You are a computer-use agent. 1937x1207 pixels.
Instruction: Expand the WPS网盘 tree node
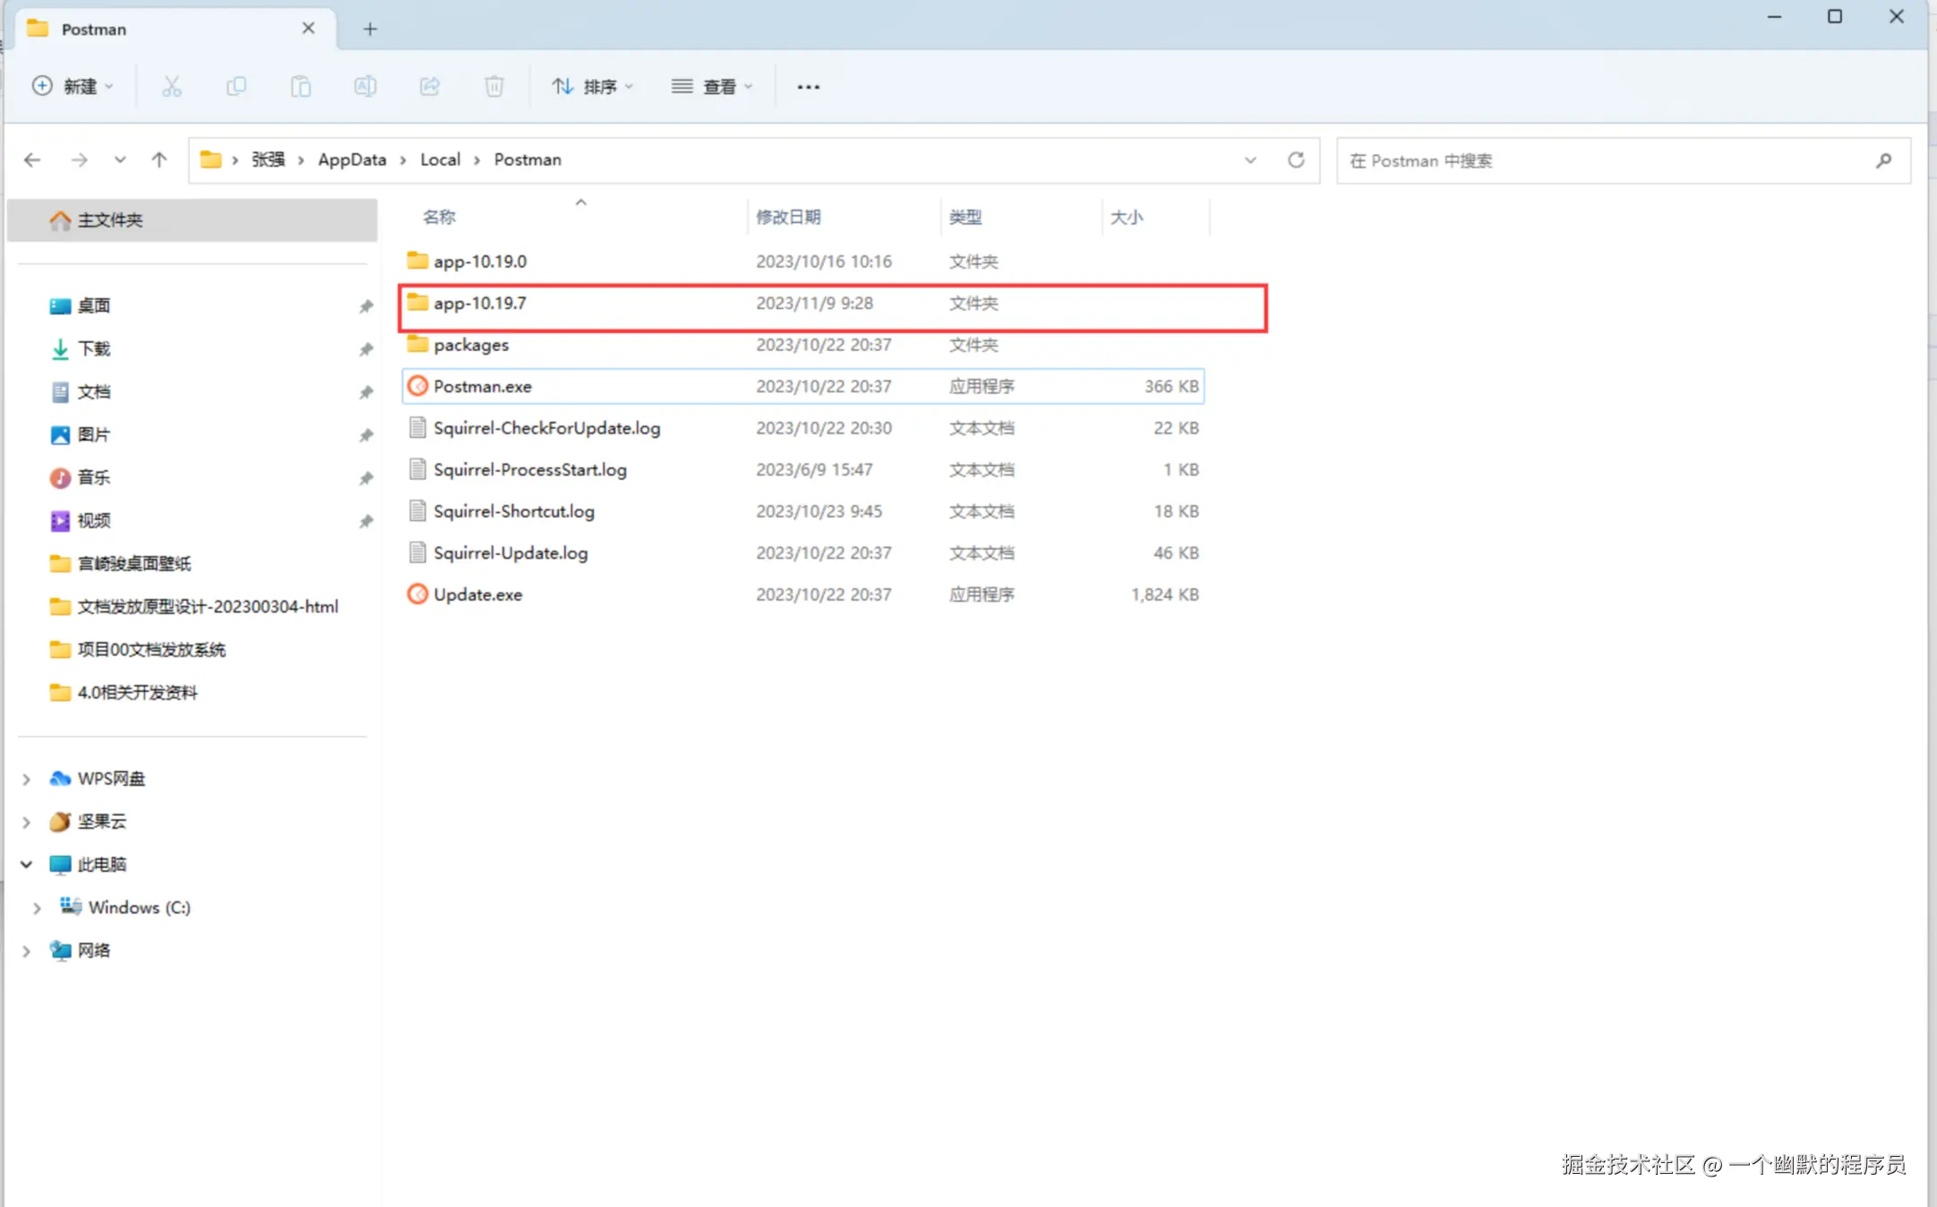(x=27, y=779)
